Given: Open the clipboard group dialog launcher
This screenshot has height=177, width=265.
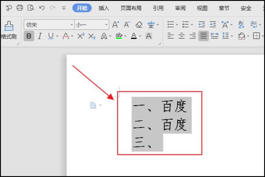Looking at the screenshot, I should [x=18, y=44].
